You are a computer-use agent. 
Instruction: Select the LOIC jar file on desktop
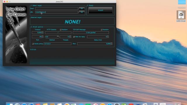181,16
